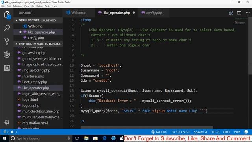Change encoding via UTF-8 indicator
This screenshot has width=252, height=142.
tap(215, 132)
